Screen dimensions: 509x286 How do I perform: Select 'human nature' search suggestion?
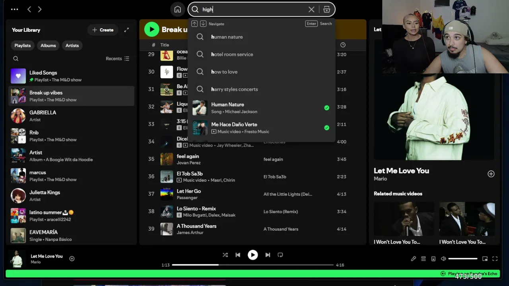coord(262,37)
